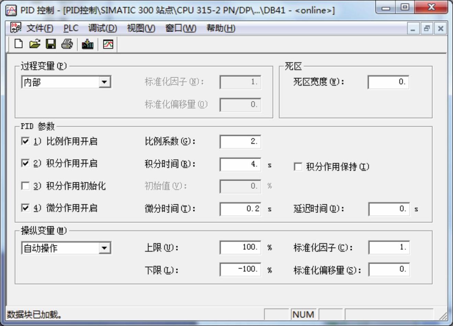The image size is (453, 326).
Task: Click the 死区宽度 input field
Action: pos(388,82)
